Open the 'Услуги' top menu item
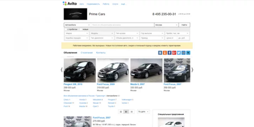This screenshot has height=127, width=254. 115,4
